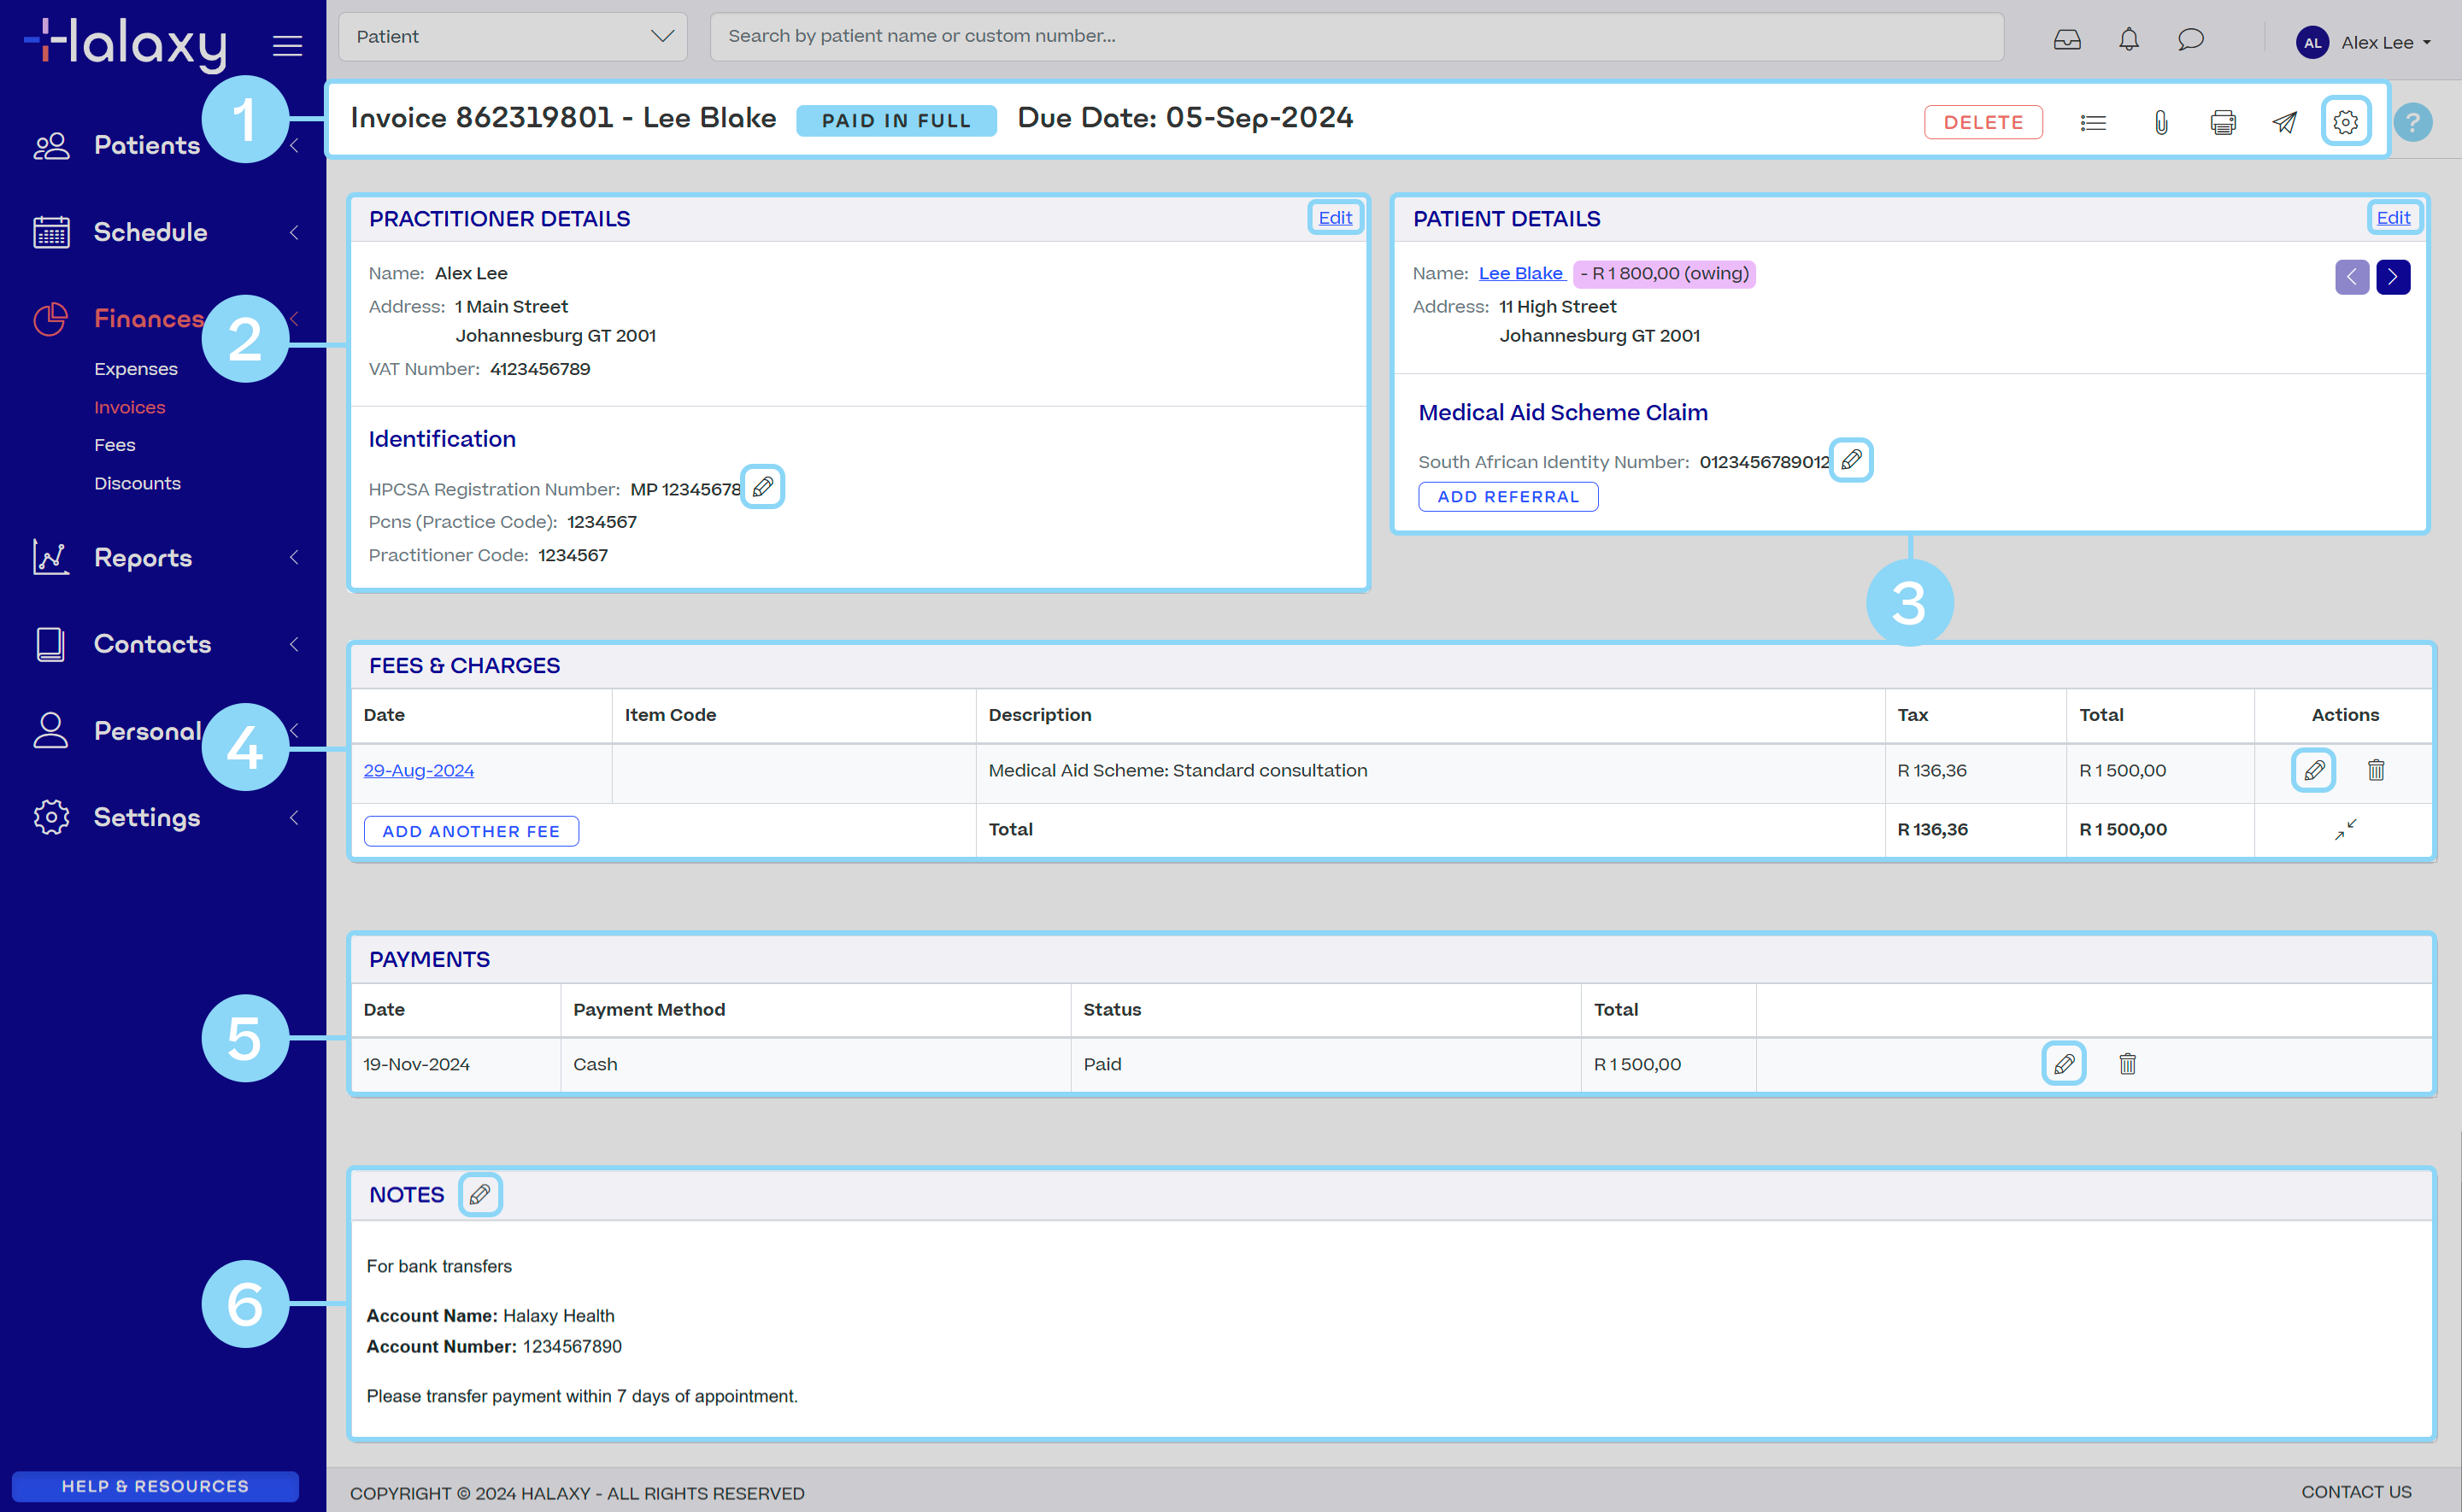The image size is (2462, 1512).
Task: Open the invoice list view icon
Action: (x=2093, y=123)
